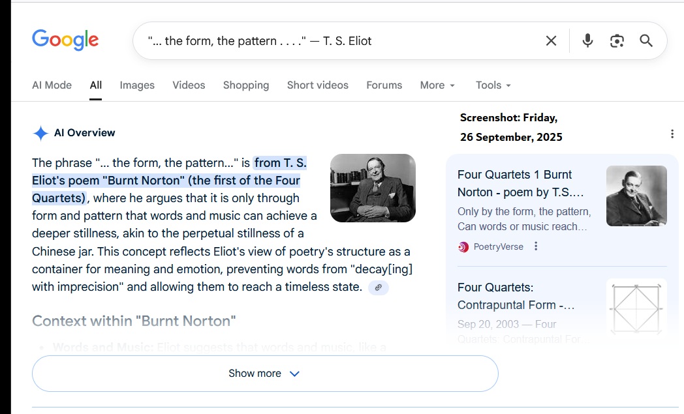Expand AI Overview with Show more
684x414 pixels.
click(264, 374)
